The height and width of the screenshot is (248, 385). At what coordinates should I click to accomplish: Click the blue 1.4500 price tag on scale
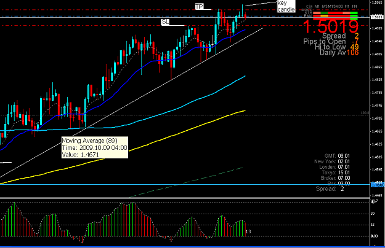point(378,185)
